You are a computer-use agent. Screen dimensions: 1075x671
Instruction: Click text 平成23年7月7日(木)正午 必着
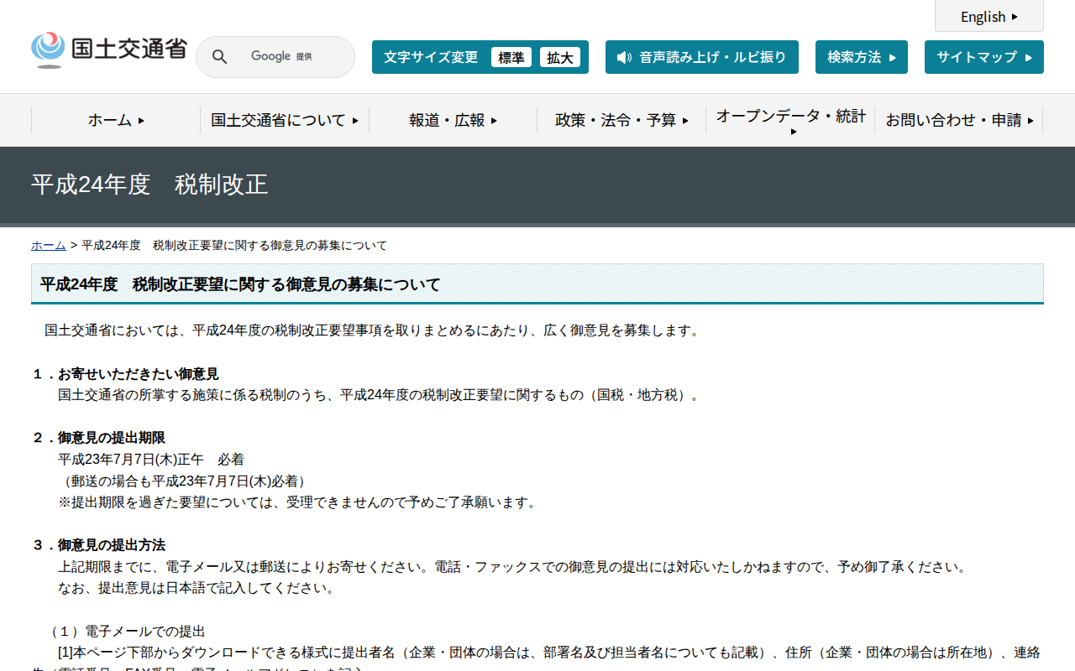151,460
